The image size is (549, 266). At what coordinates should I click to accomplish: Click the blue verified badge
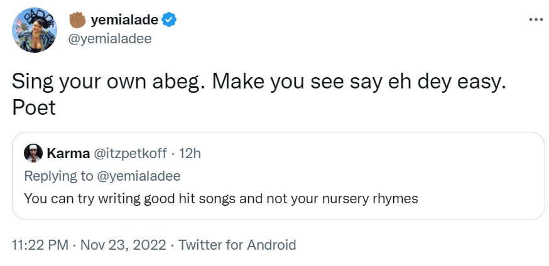point(170,20)
